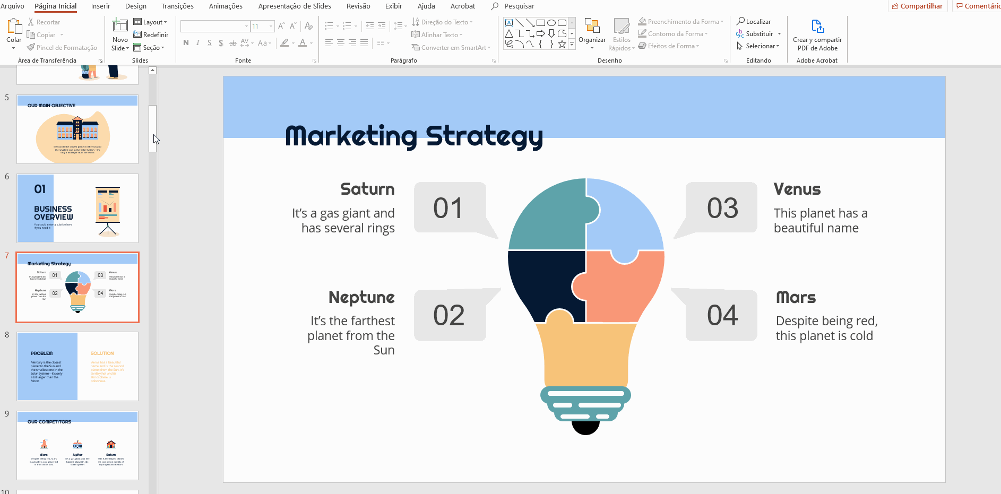Viewport: 1001px width, 494px height.
Task: Click Redefinir to reset the slide
Action: click(151, 35)
